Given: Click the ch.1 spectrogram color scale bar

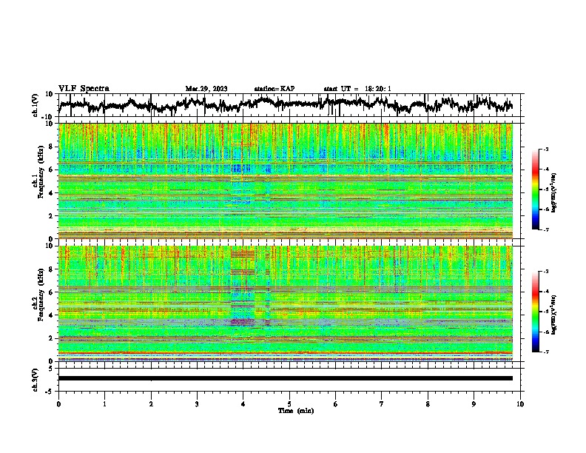Looking at the screenshot, I should click(536, 189).
